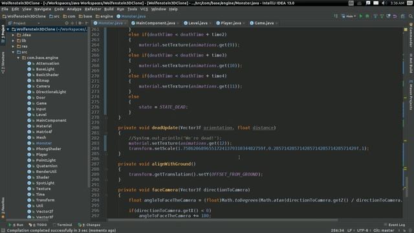Viewport: 414px width, 233px height.
Task: Select the DirectionalLight class in project tree
Action: point(51,92)
